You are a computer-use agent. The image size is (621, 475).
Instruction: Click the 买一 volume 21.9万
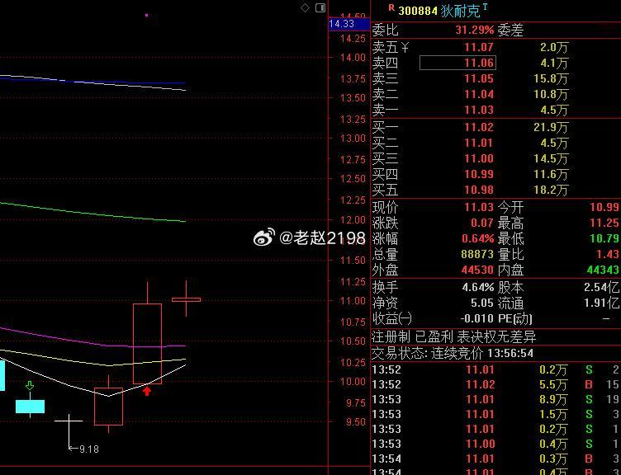tap(551, 127)
